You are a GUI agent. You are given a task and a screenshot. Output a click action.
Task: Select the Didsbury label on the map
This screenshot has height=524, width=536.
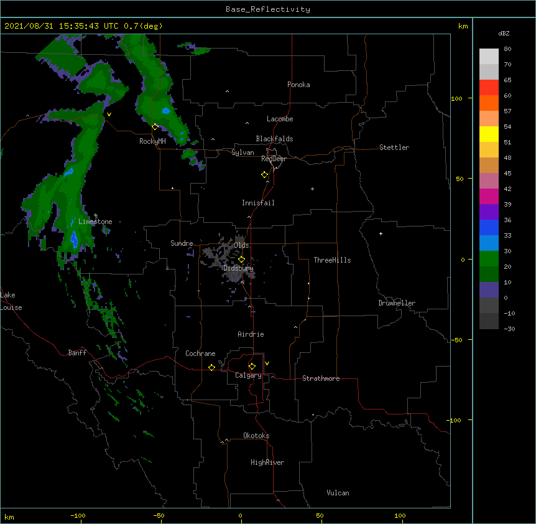point(239,268)
